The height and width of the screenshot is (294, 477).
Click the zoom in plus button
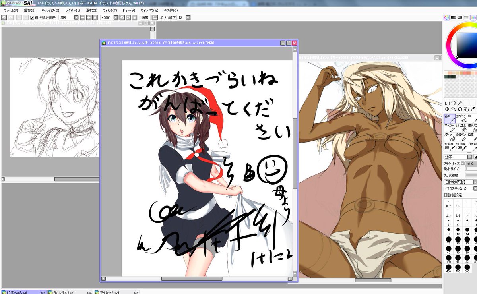[89, 18]
